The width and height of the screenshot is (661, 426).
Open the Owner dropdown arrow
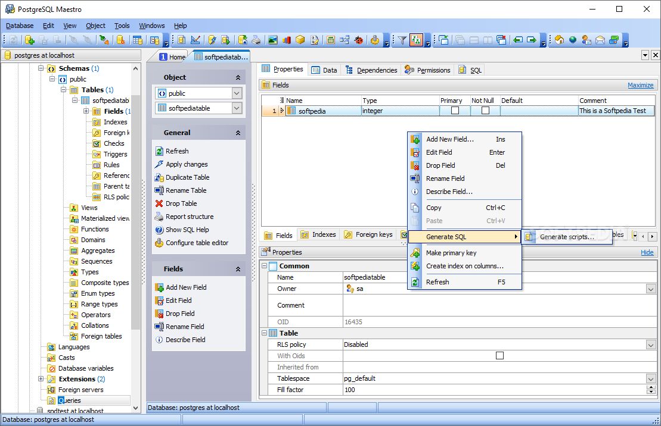click(x=651, y=289)
